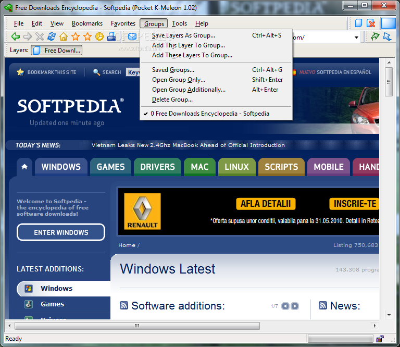Stop loading with the grey X icon

click(40, 37)
